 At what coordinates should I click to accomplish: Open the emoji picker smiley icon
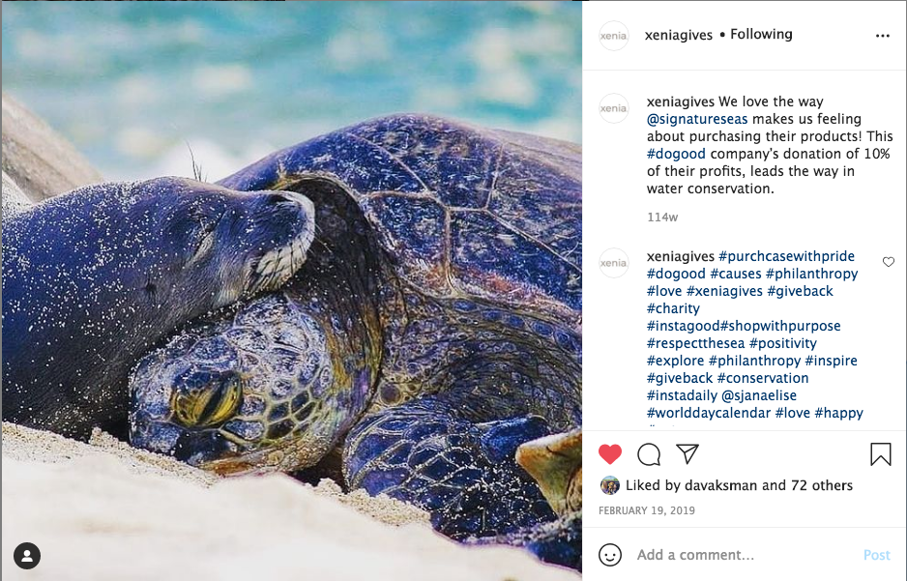click(610, 555)
